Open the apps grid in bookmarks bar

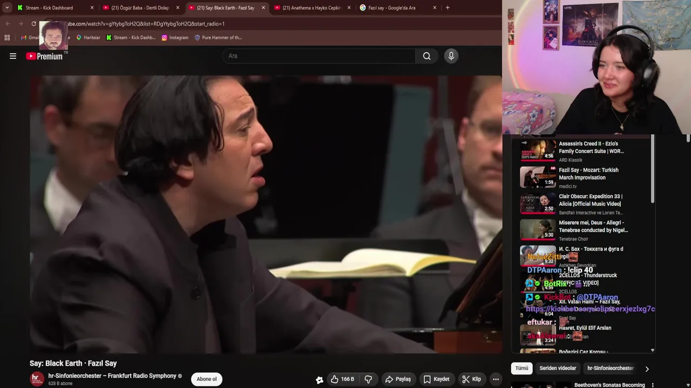click(x=7, y=38)
